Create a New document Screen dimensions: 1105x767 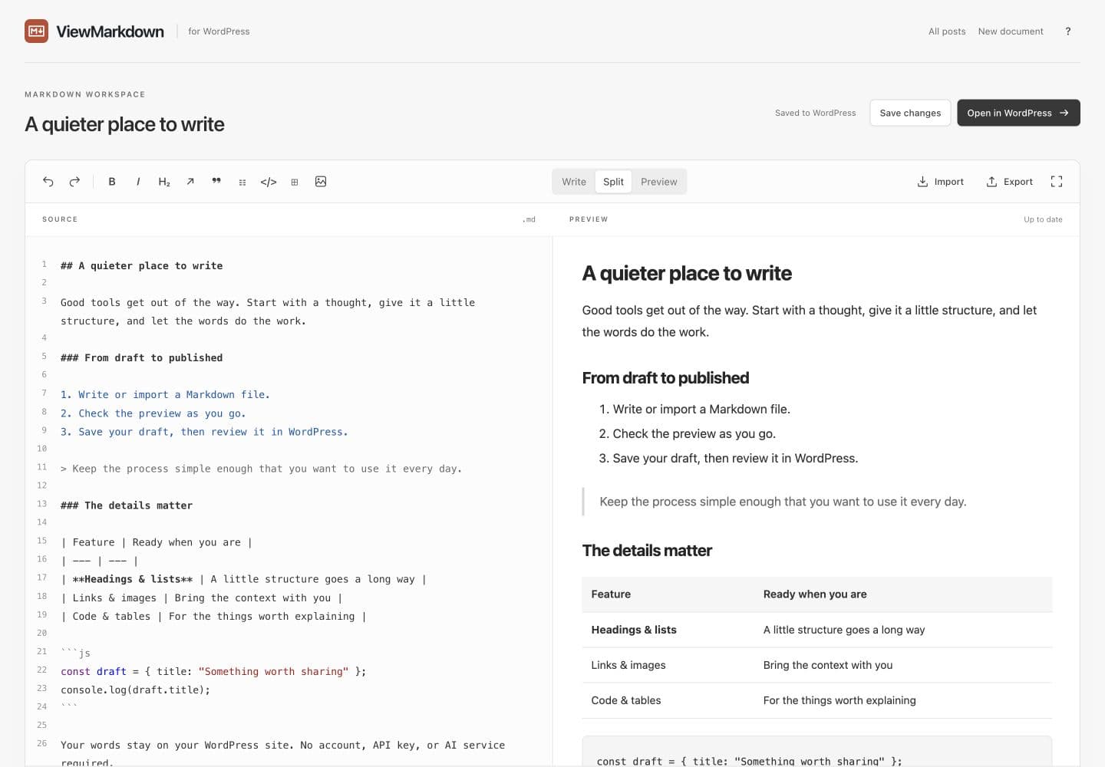1011,31
